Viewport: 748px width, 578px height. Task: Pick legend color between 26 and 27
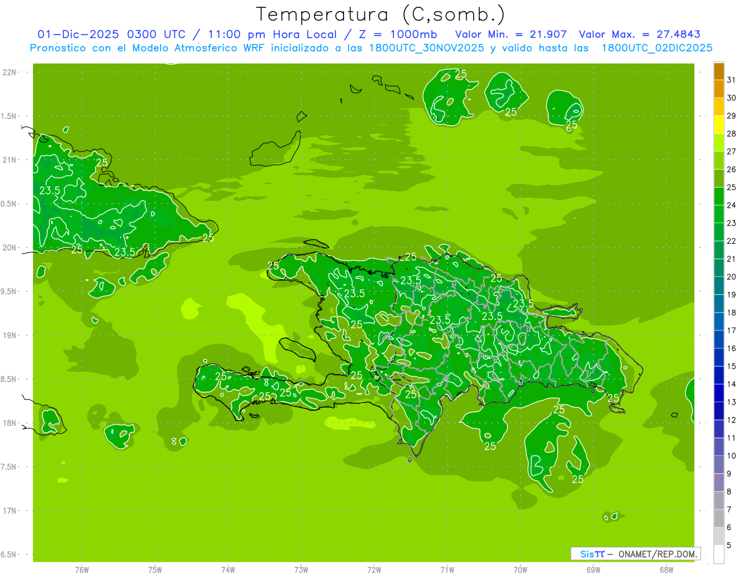[x=719, y=161]
